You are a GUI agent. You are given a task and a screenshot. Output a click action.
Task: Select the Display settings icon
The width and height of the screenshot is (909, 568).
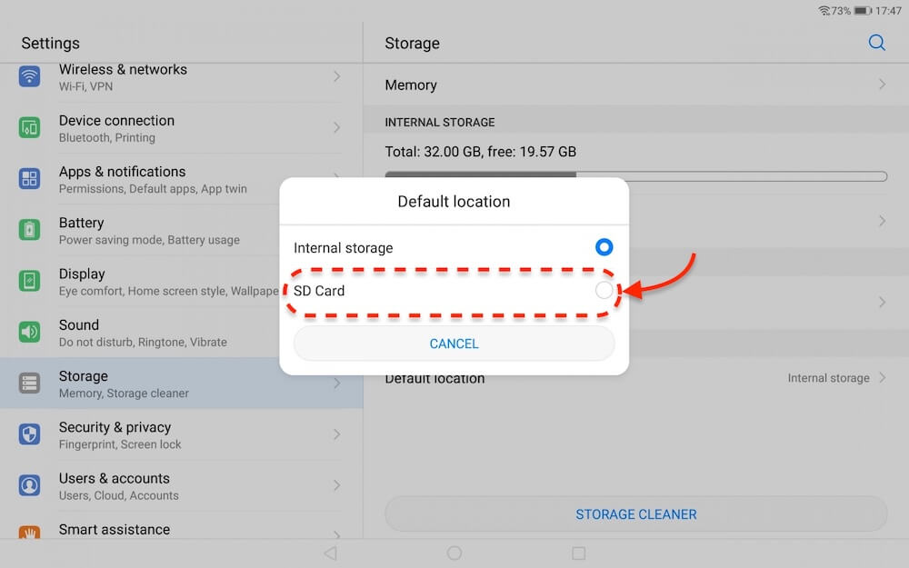pyautogui.click(x=30, y=281)
